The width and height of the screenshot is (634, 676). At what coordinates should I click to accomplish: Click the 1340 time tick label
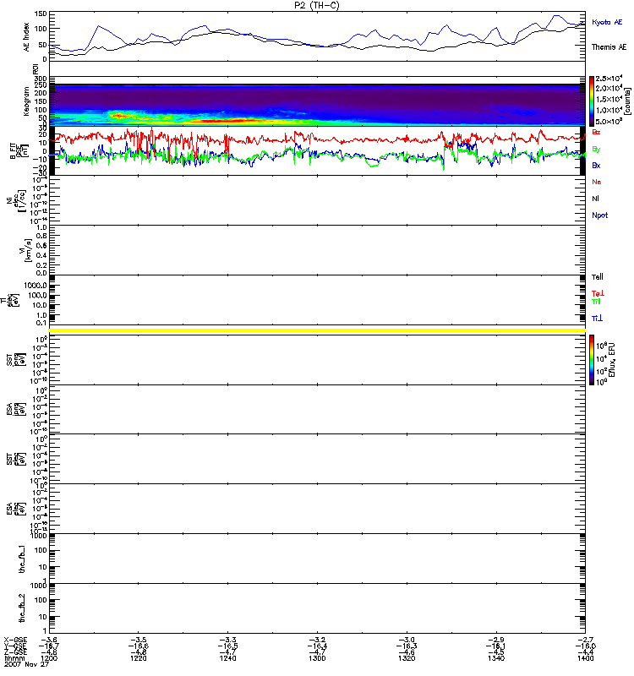(496, 658)
